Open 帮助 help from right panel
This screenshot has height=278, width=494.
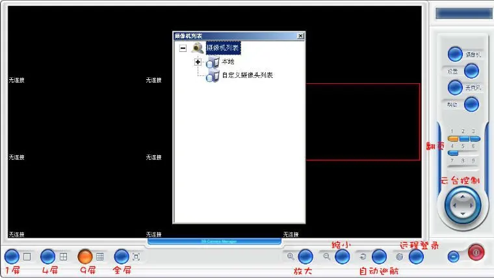[x=472, y=104]
